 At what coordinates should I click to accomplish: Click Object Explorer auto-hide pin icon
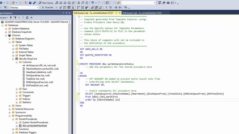[x=66, y=13]
